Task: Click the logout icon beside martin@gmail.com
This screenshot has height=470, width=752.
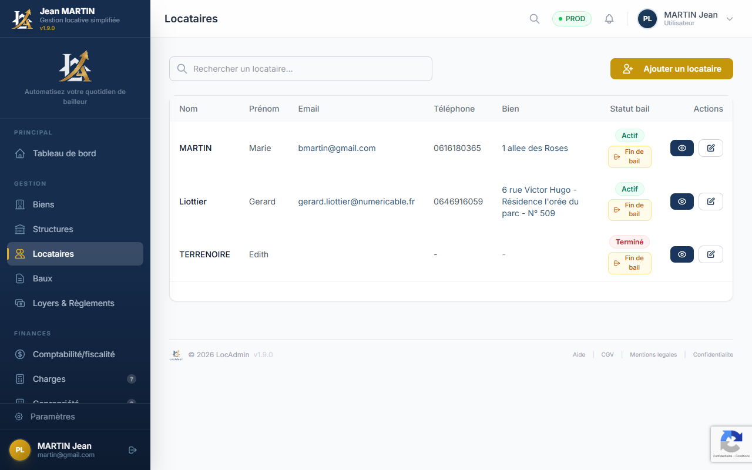Action: click(133, 450)
